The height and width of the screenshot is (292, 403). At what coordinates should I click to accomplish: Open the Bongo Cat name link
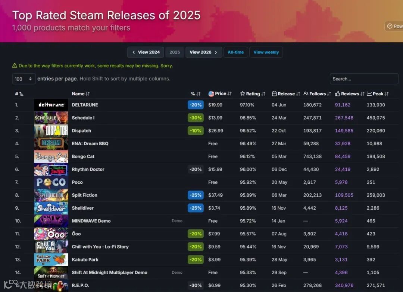(83, 156)
